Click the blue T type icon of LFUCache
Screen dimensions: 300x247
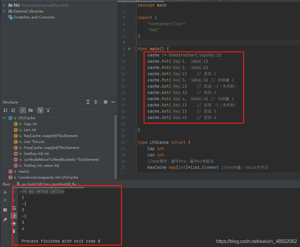(x=10, y=118)
